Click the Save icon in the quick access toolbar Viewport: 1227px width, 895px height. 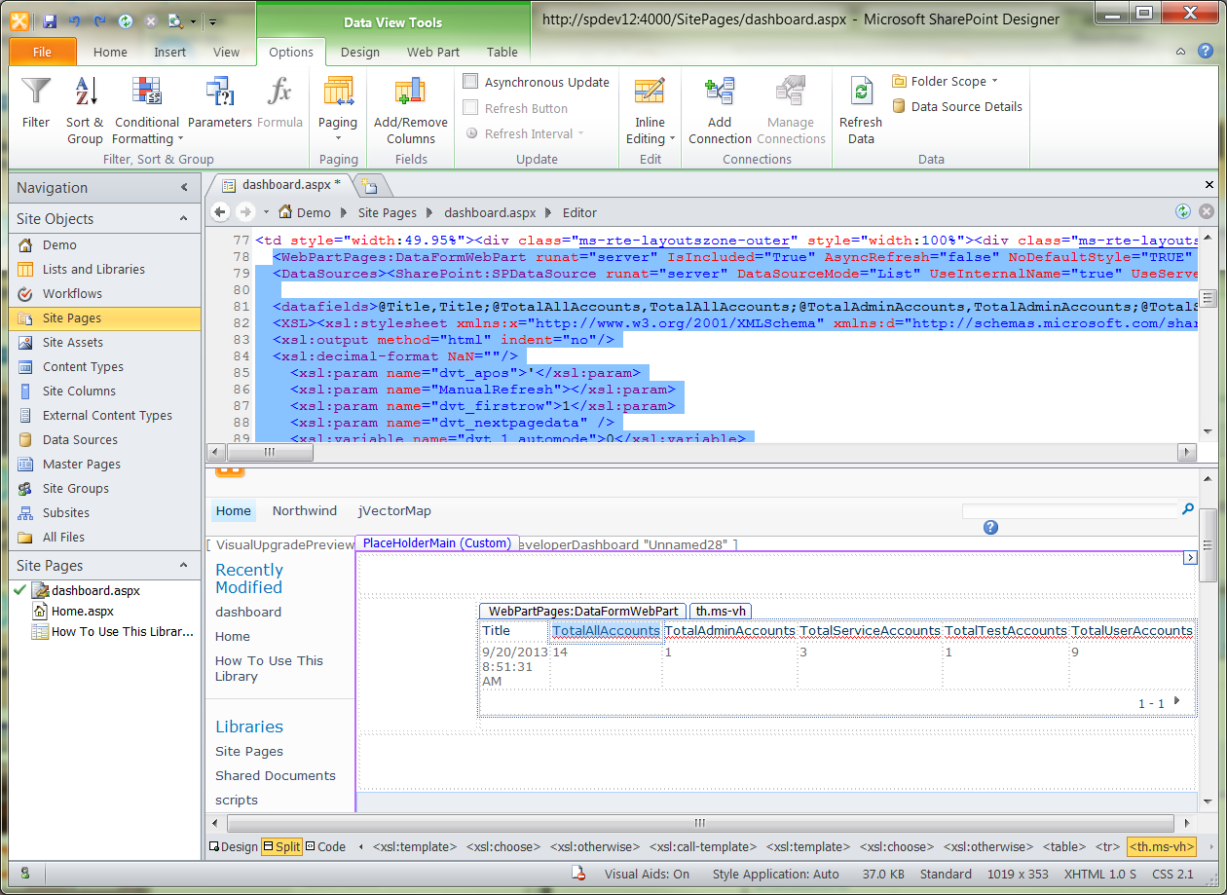[x=50, y=20]
